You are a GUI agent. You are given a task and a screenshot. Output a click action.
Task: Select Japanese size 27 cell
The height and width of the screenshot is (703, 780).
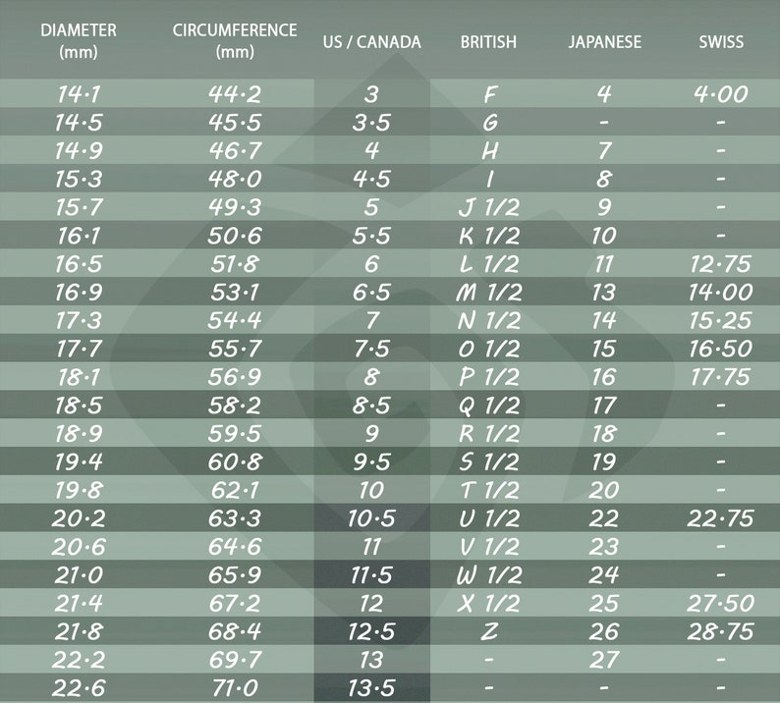pyautogui.click(x=604, y=660)
